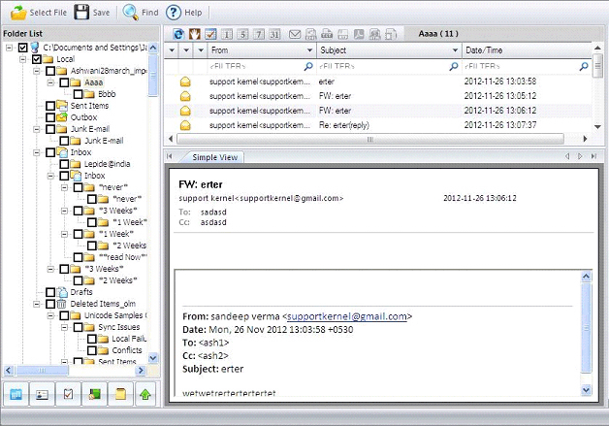Click the refresh icon above the mail list
The height and width of the screenshot is (426, 609).
click(x=177, y=34)
